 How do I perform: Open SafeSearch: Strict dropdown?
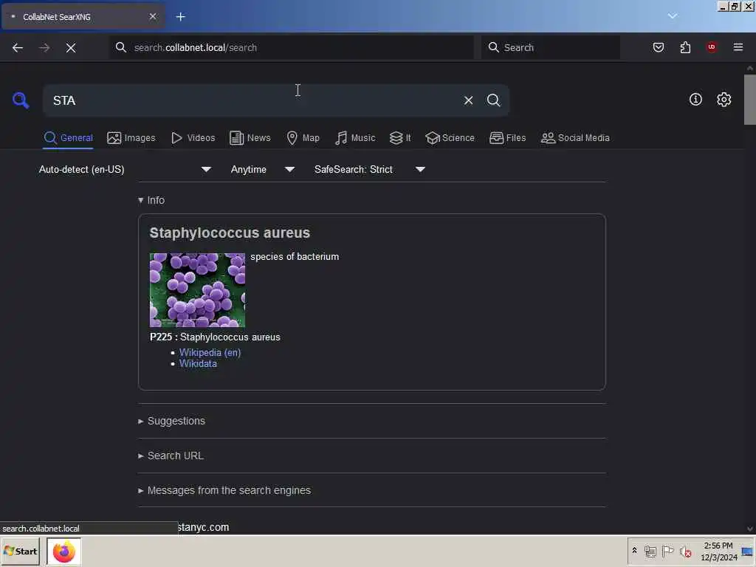369,169
